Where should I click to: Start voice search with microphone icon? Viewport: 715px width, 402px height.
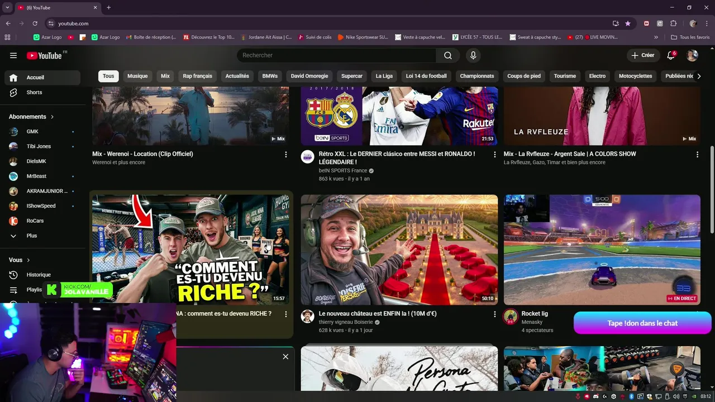point(473,55)
